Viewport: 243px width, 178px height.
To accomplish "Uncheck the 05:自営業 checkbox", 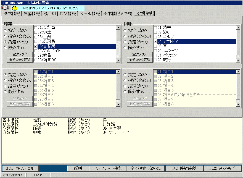I will pyautogui.click(x=36, y=46).
